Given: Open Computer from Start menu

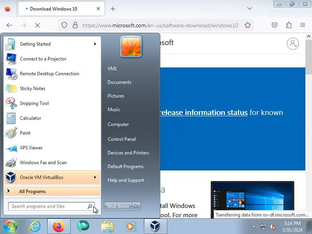Looking at the screenshot, I should [x=118, y=124].
